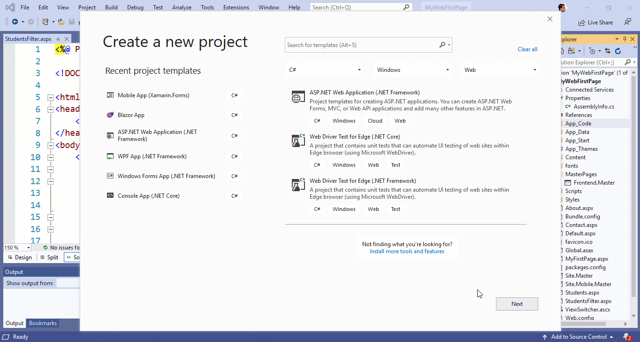This screenshot has width=640, height=342.
Task: Open the Web project type filter dropdown
Action: pyautogui.click(x=500, y=70)
